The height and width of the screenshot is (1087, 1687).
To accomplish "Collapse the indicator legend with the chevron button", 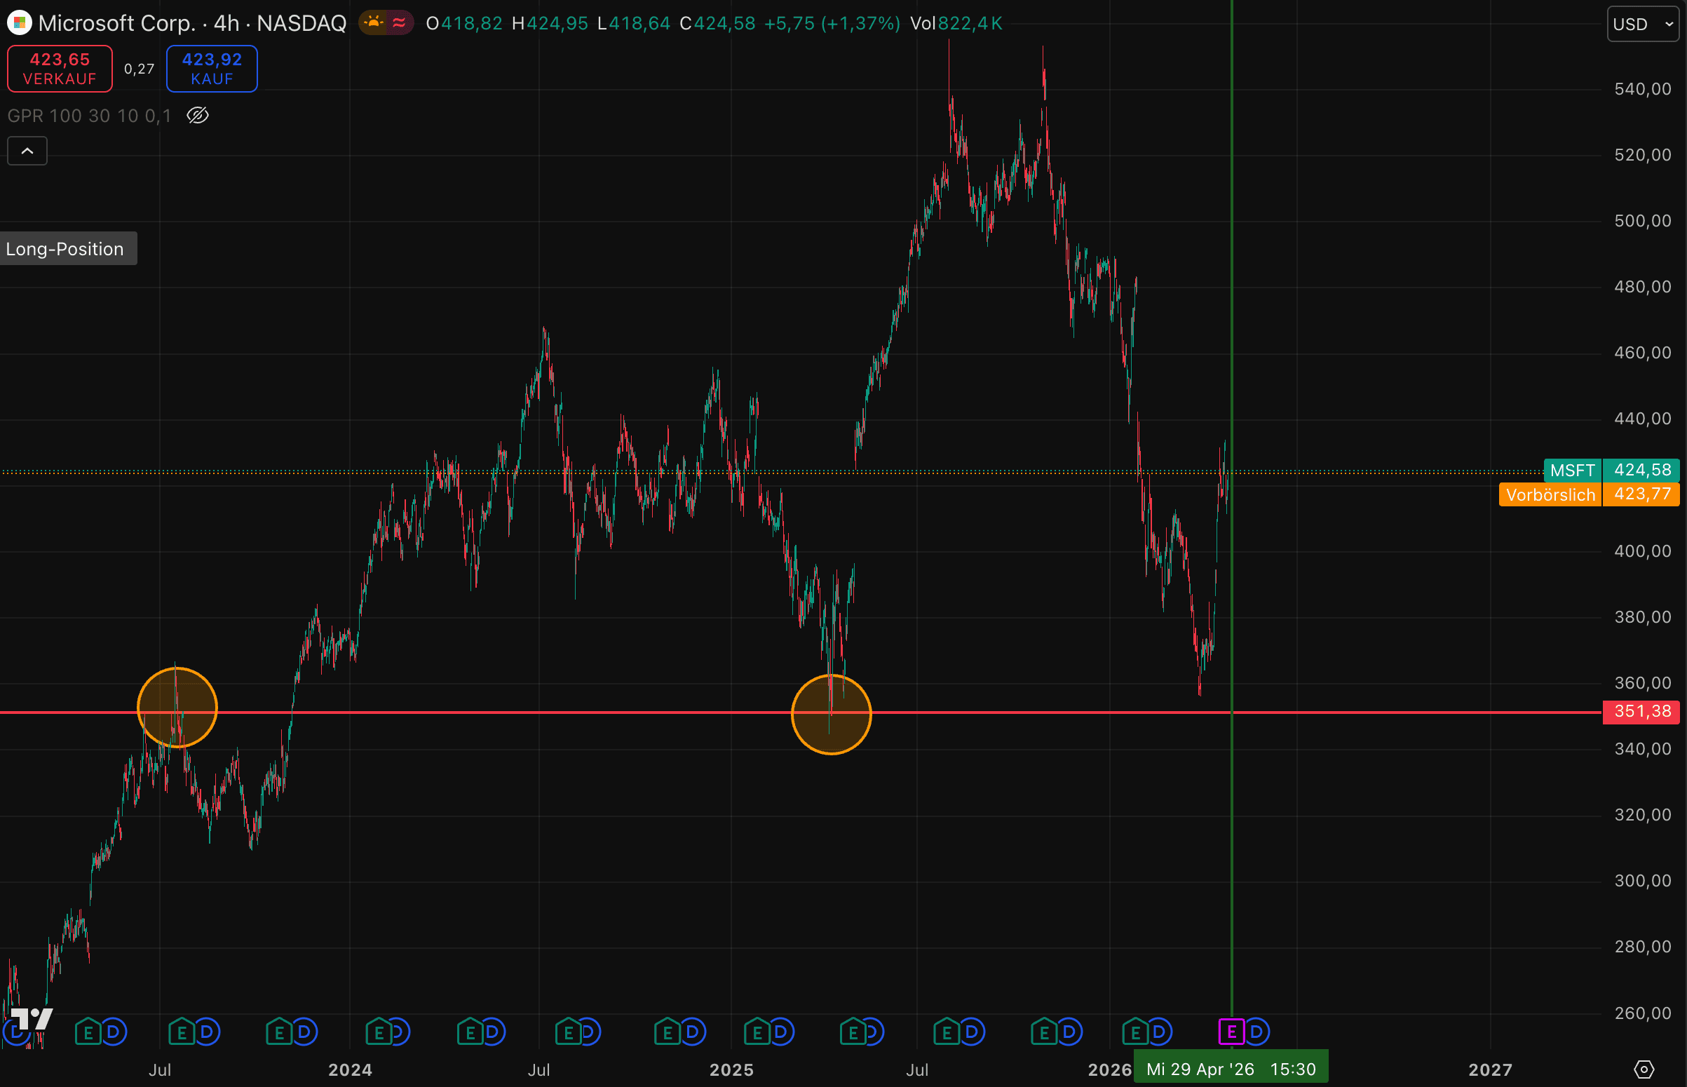I will (27, 151).
